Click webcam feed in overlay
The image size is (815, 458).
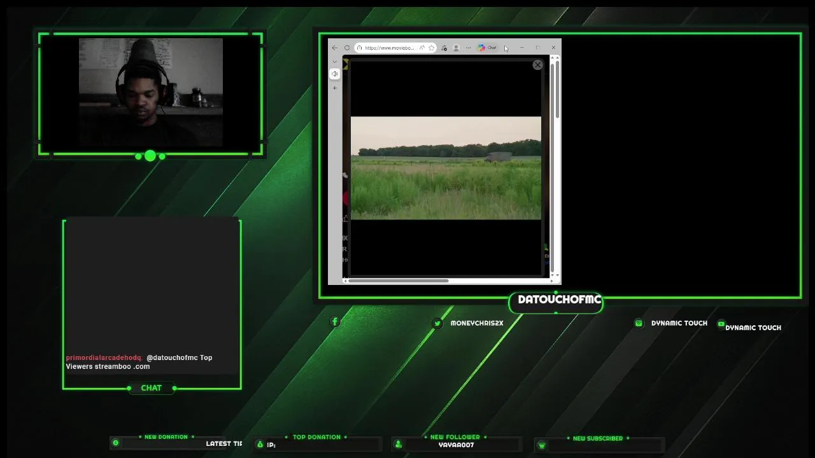tap(151, 92)
